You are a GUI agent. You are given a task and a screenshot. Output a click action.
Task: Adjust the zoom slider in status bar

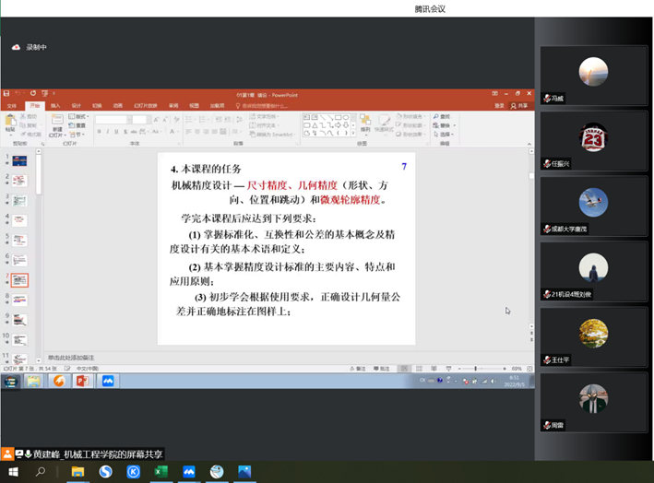tap(476, 367)
